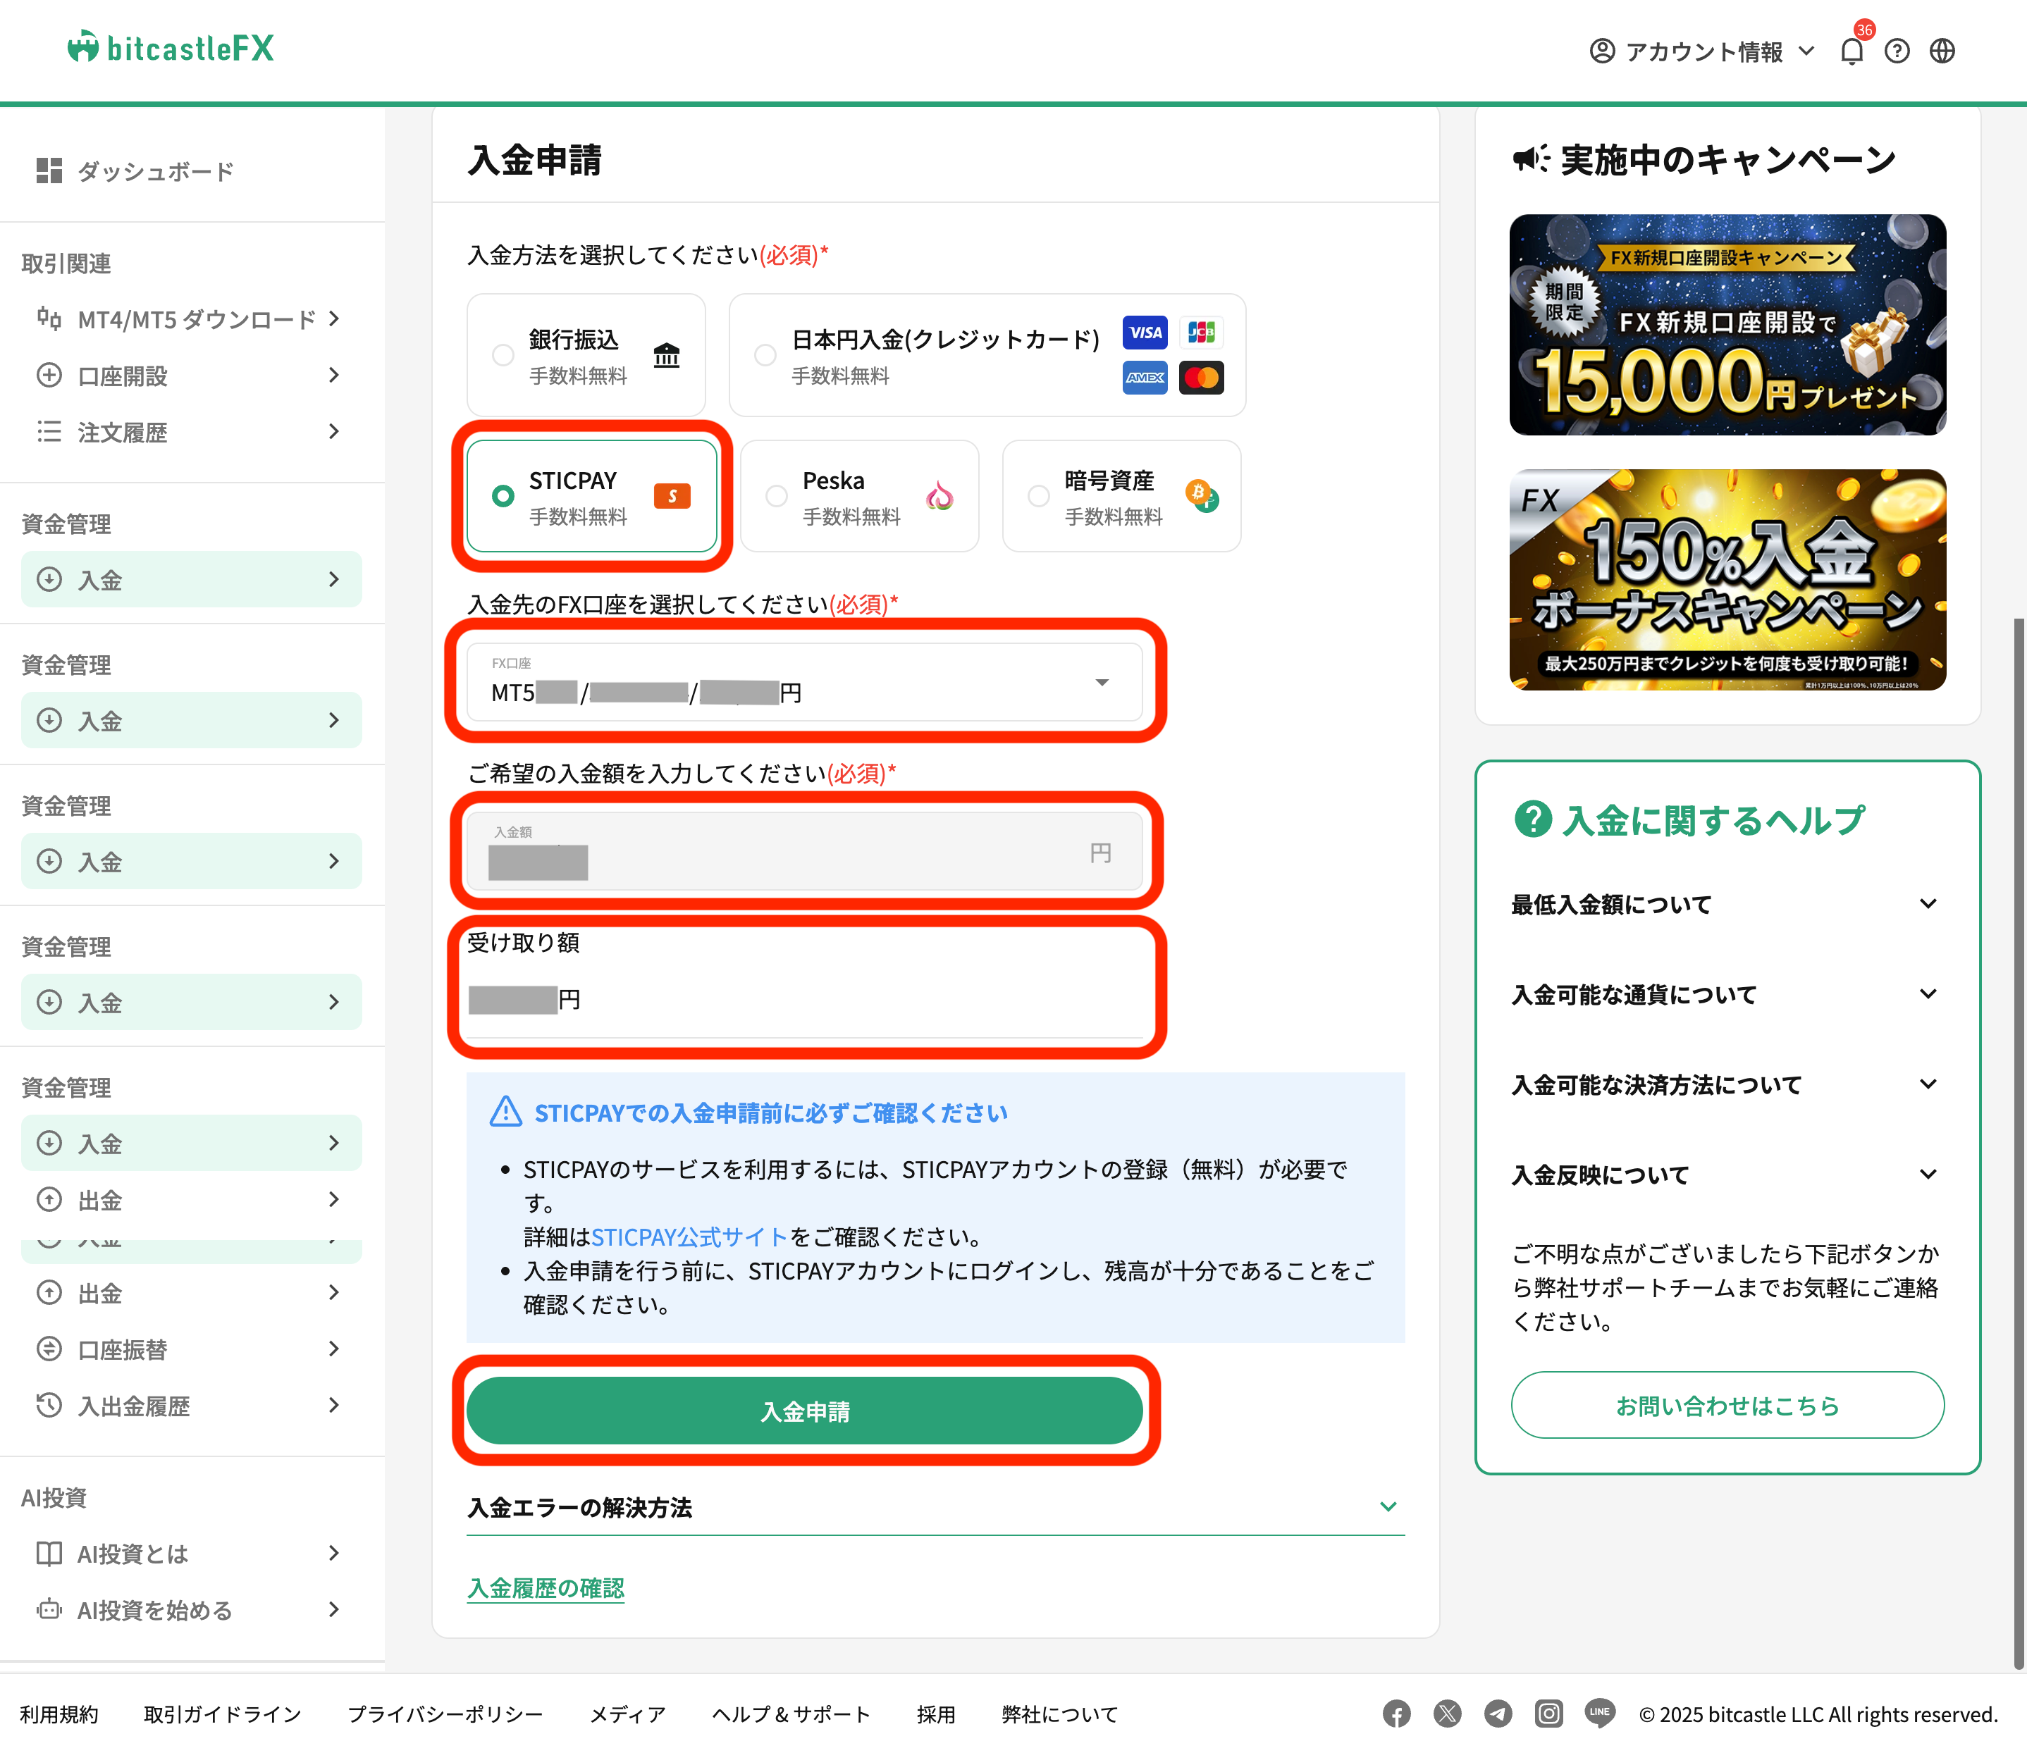Click the green 入金申請 submit button
The image size is (2027, 1753).
click(x=804, y=1411)
